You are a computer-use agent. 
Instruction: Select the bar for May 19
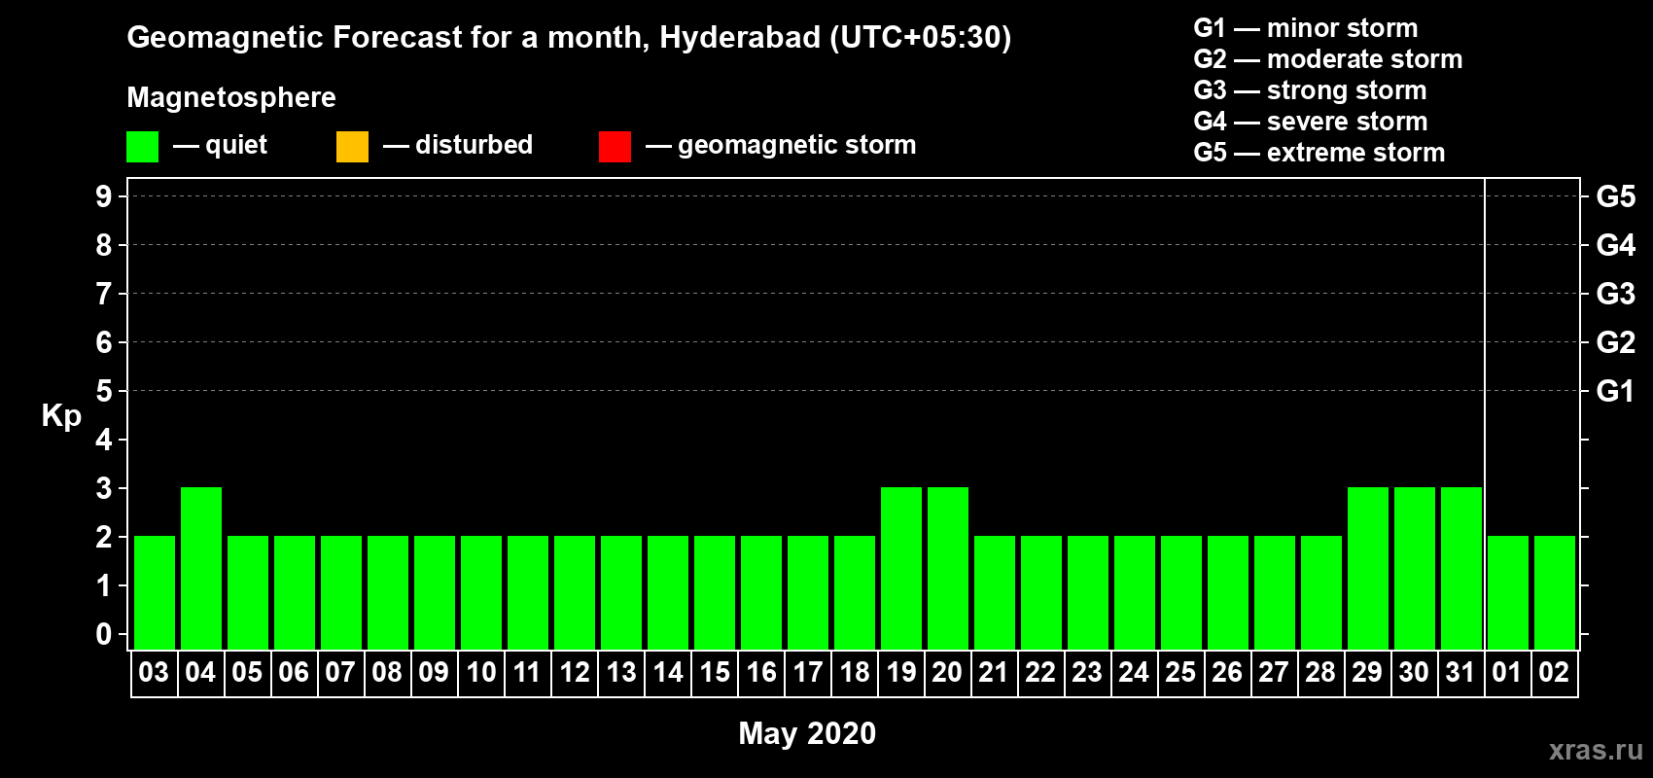click(901, 568)
